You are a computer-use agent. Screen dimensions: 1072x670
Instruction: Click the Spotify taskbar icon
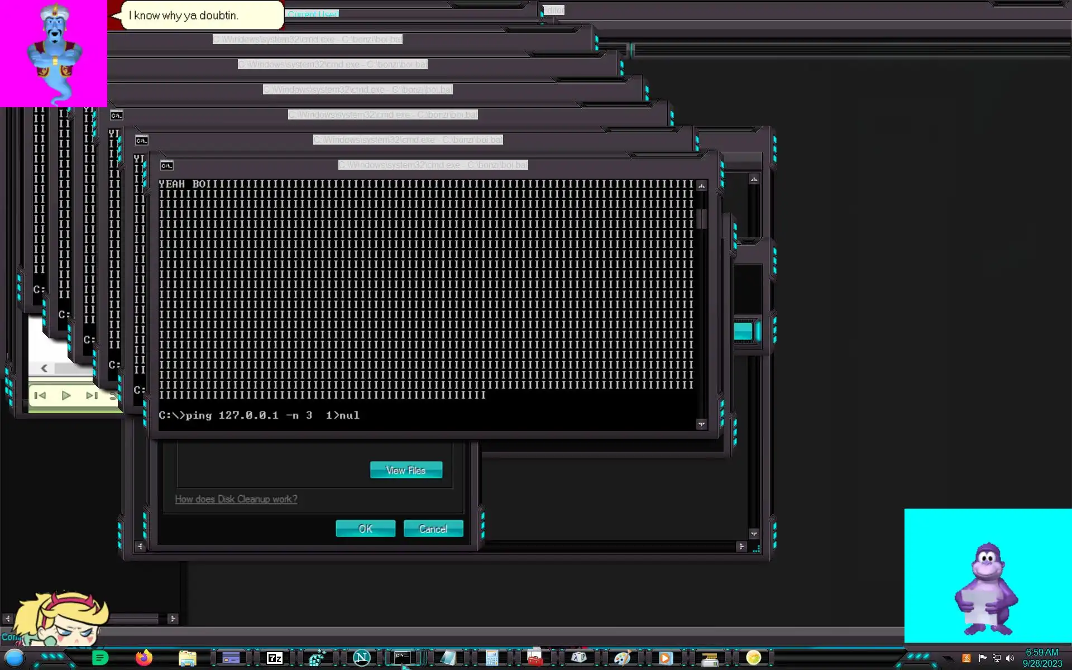pyautogui.click(x=100, y=658)
